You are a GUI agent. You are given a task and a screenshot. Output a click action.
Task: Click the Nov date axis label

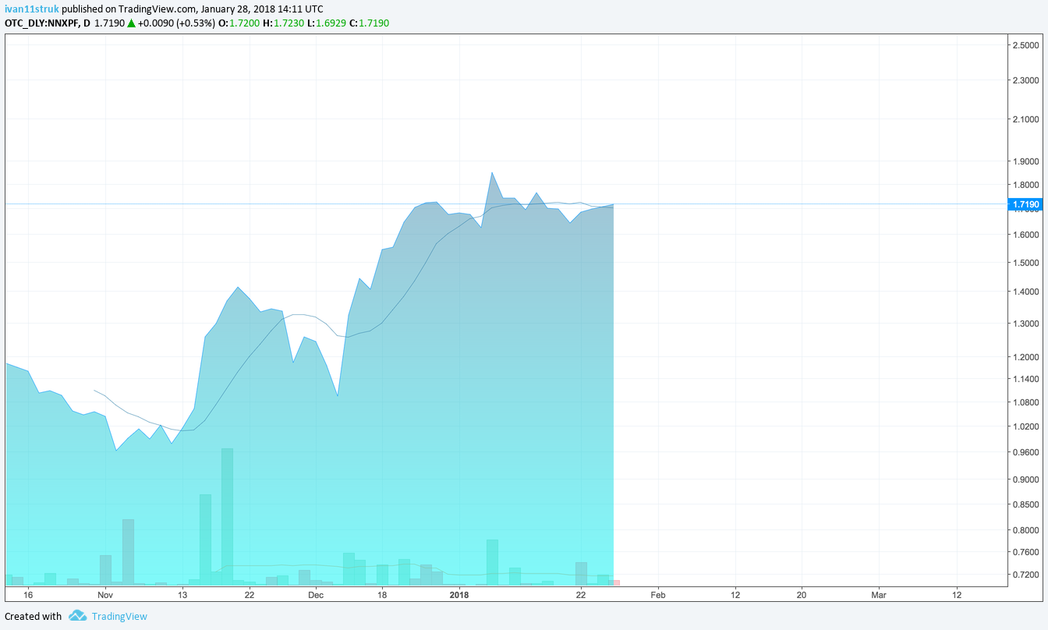click(x=105, y=594)
